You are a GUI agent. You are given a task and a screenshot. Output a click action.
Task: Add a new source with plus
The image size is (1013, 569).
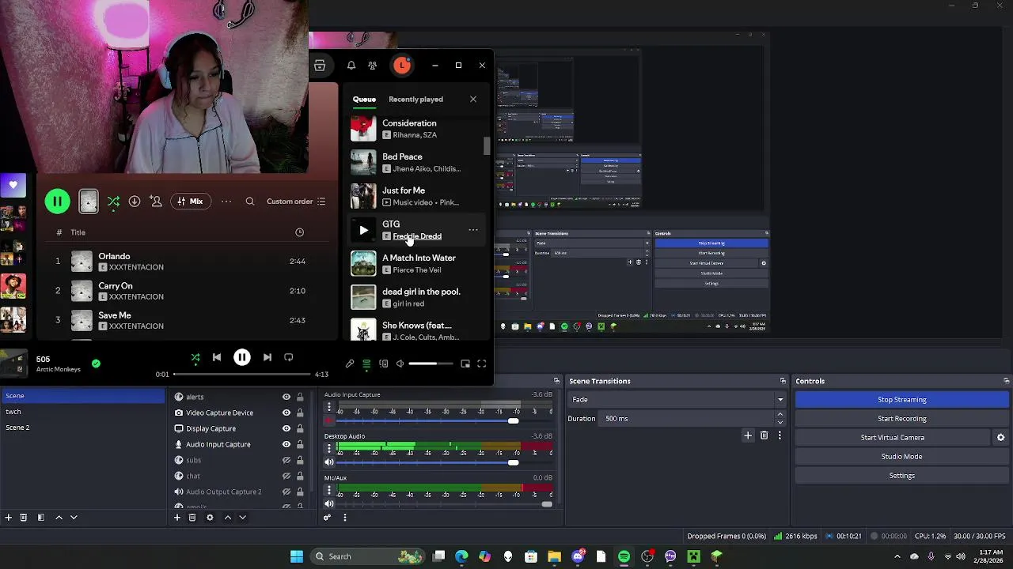point(177,518)
